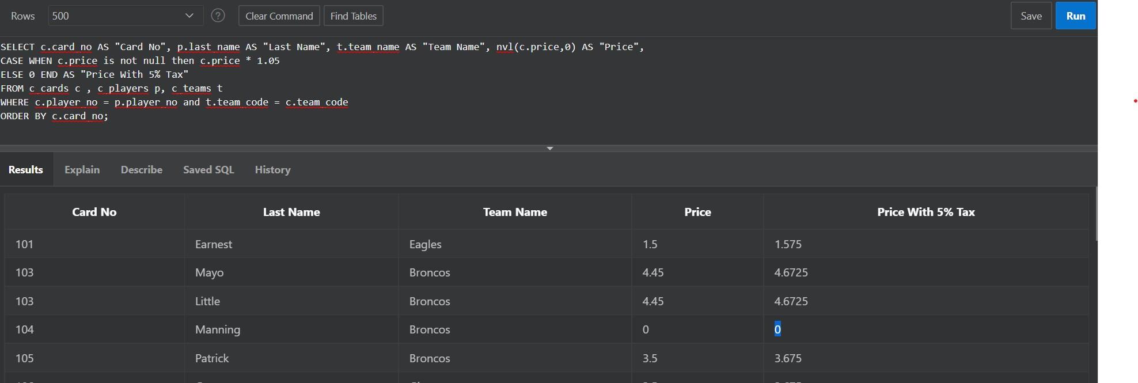Click the 1.5 price cell
1138x383 pixels.
[697, 244]
